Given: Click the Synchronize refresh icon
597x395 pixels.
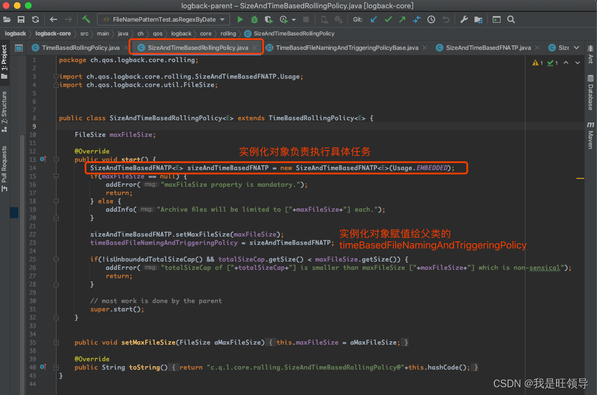Looking at the screenshot, I should (x=35, y=19).
